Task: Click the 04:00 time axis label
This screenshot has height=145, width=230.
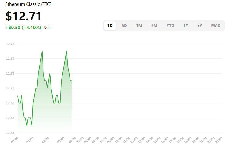Action: (x=73, y=140)
